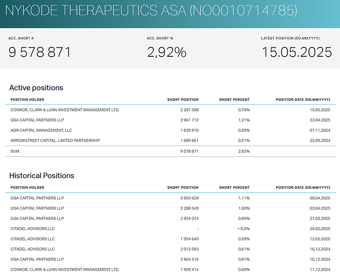This screenshot has width=340, height=274.
Task: Click ARROWSTREET CAPITAL, LIMITED PARTNERSHIP holder name
Action: tap(55, 141)
